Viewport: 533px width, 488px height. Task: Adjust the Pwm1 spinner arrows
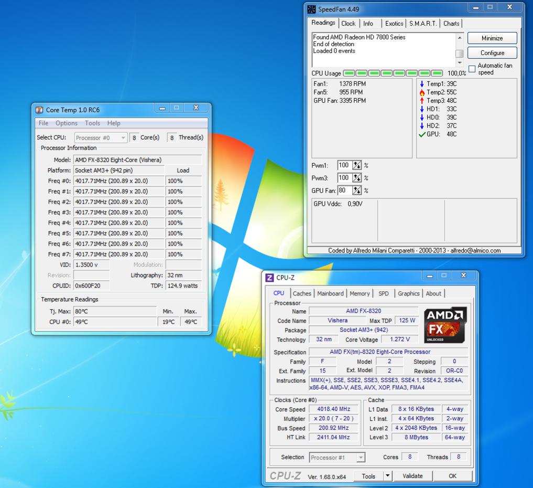357,165
